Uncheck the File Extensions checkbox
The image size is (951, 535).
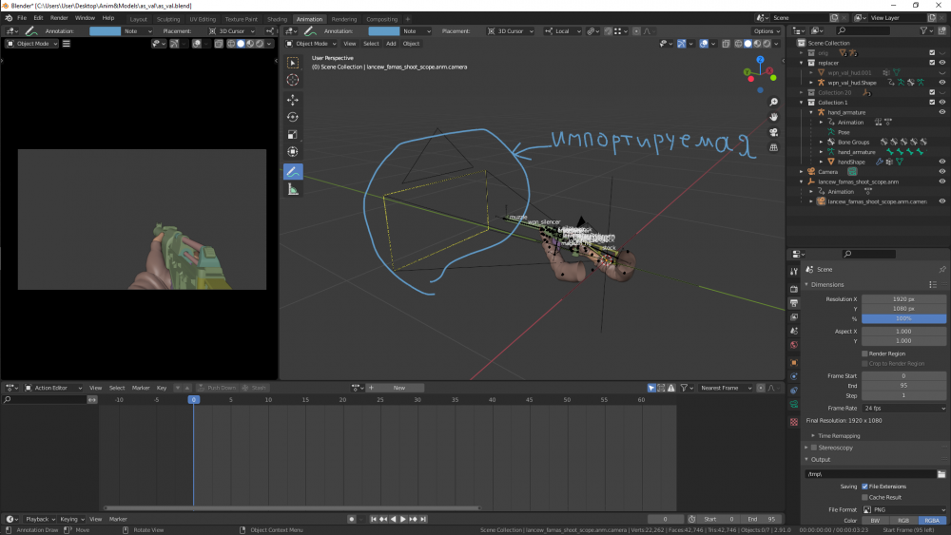click(864, 487)
